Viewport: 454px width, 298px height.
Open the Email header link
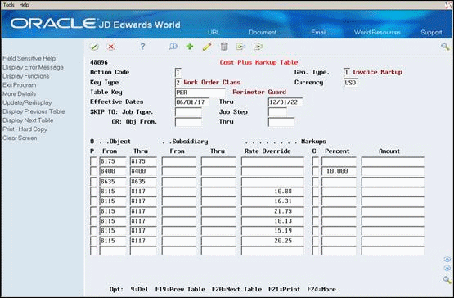click(x=319, y=32)
